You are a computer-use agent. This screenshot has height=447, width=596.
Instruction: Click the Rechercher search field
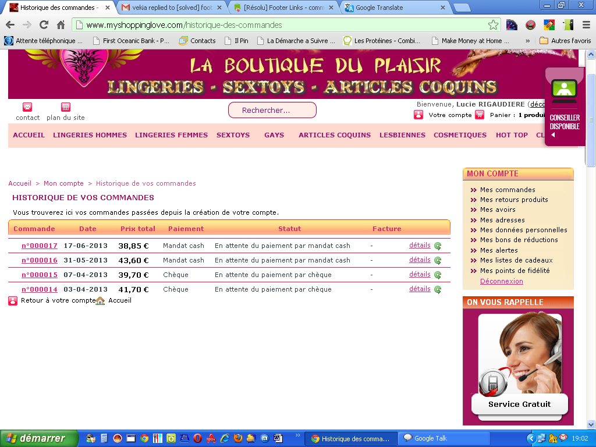pyautogui.click(x=272, y=110)
